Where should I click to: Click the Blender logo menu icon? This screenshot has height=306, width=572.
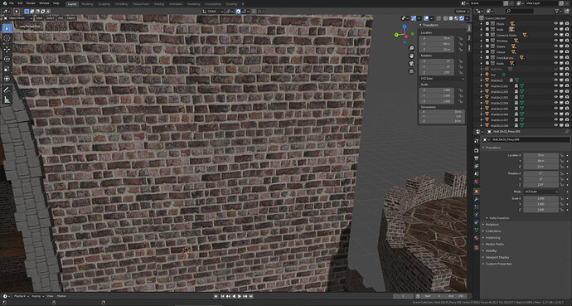coord(4,3)
